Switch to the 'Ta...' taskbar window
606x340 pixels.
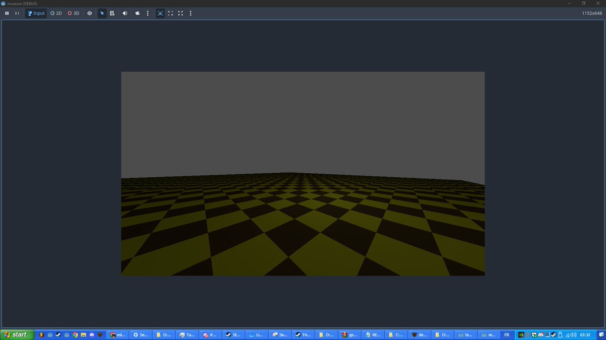[x=187, y=334]
